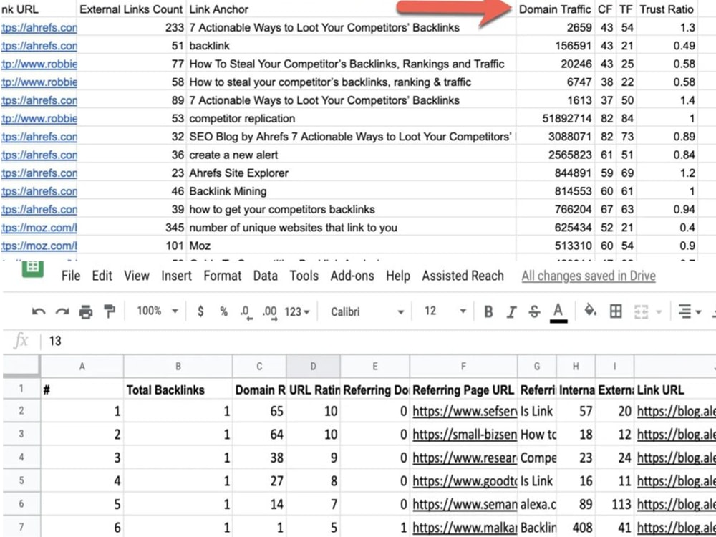716x537 pixels.
Task: Select the 'competitor replication' anchor cell
Action: click(x=351, y=118)
